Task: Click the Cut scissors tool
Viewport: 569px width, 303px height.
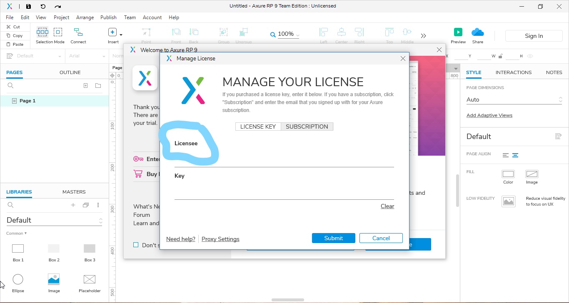Action: (13, 27)
